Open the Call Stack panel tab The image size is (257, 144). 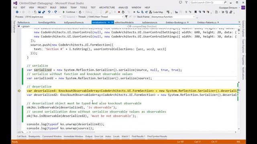click(22, 136)
